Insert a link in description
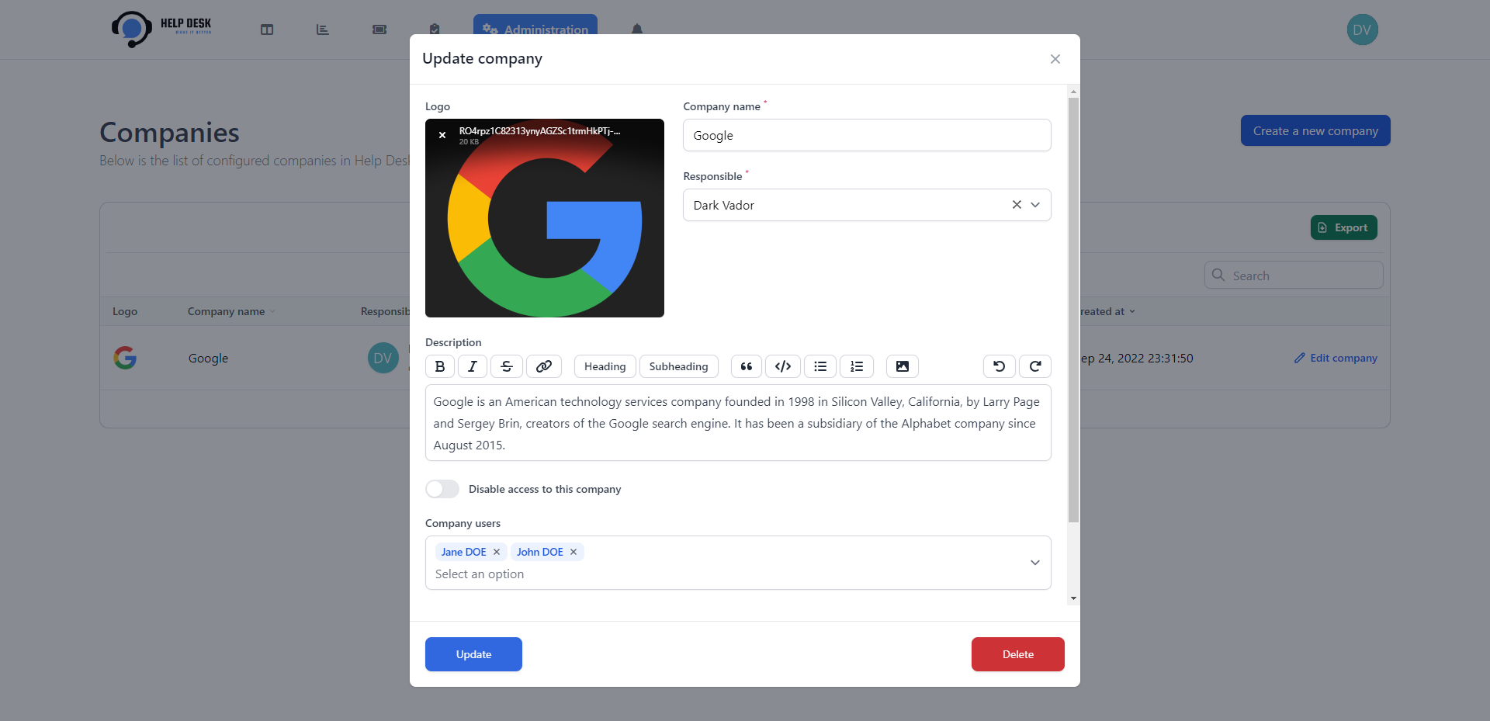The width and height of the screenshot is (1490, 721). 544,366
